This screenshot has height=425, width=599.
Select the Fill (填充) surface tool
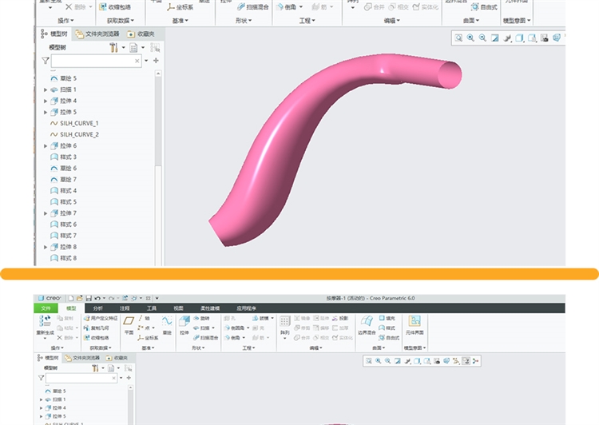(387, 318)
